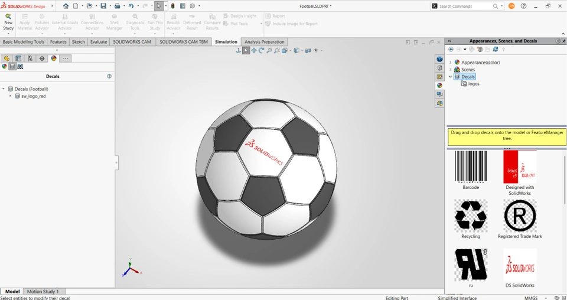
Task: Open the Analysis Preparation tab
Action: coord(265,41)
